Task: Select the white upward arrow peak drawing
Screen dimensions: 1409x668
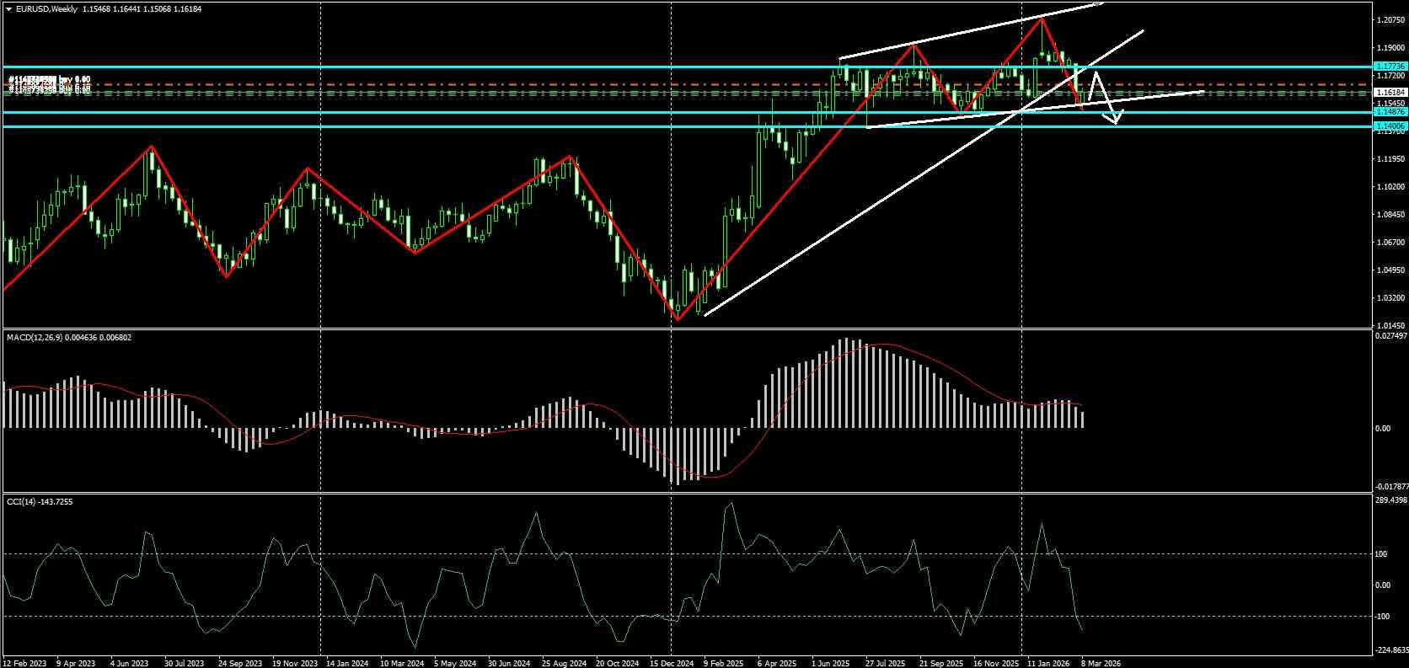Action: pos(1096,75)
